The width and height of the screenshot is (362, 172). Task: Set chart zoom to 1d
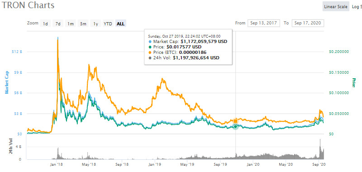[46, 24]
